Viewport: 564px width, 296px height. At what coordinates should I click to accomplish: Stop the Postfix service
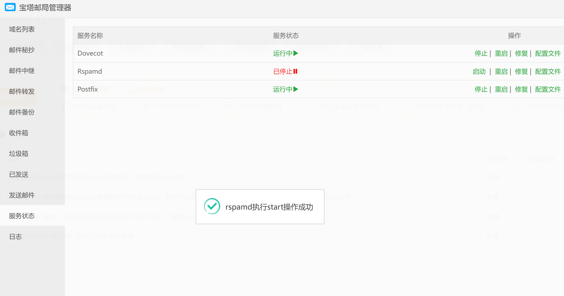pos(481,89)
